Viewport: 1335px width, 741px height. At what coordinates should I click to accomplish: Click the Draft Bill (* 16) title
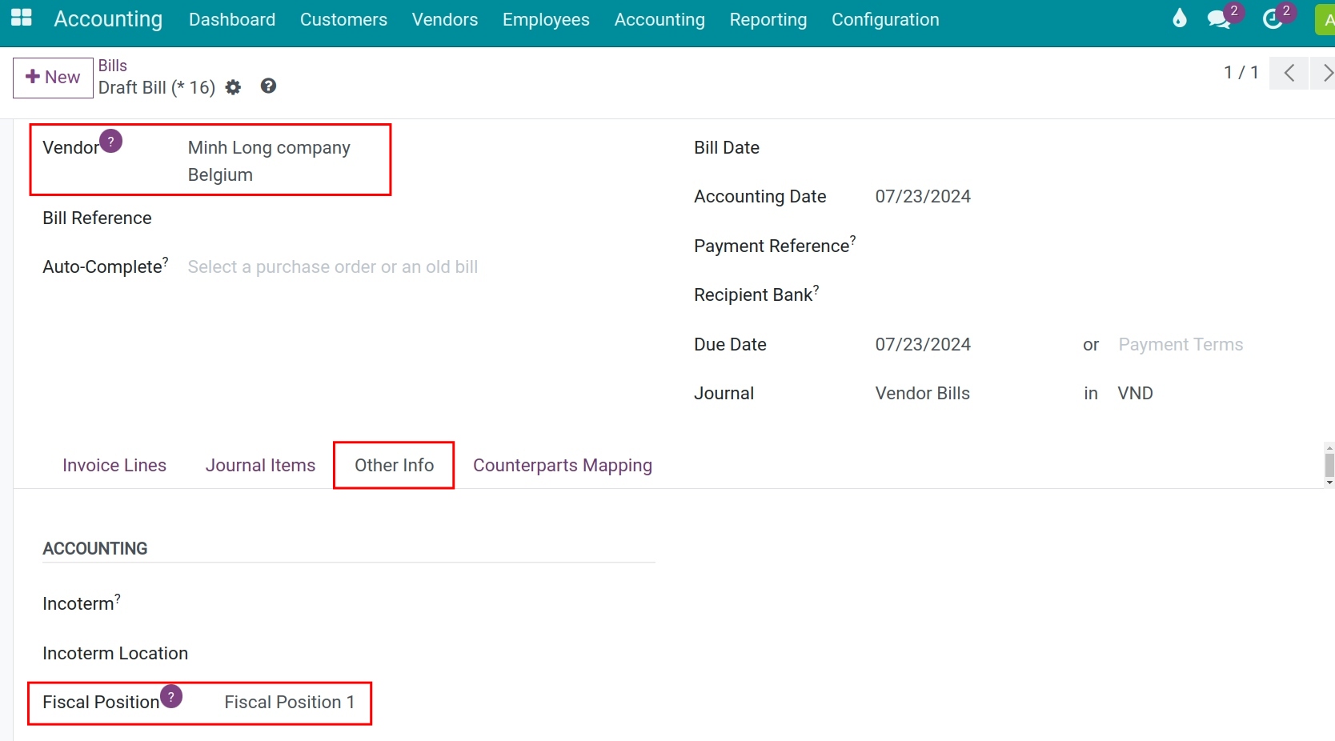tap(157, 88)
